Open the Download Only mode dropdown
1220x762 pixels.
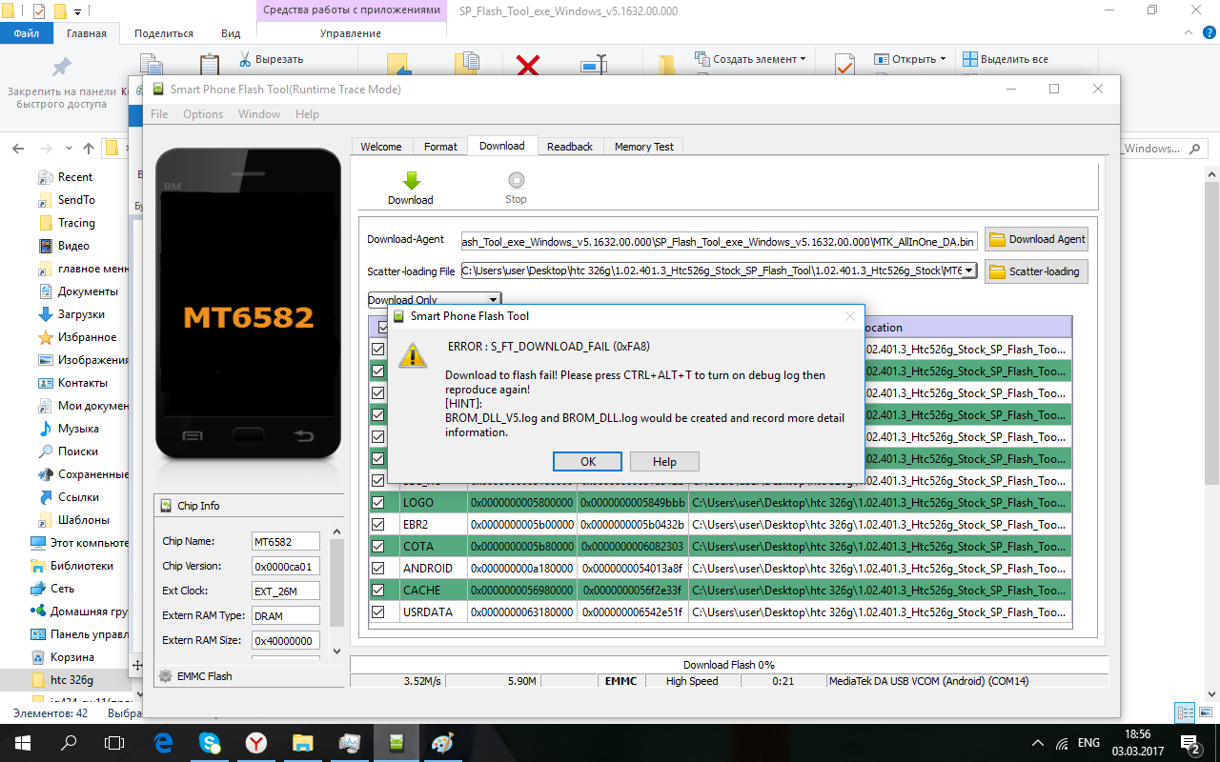coord(493,300)
